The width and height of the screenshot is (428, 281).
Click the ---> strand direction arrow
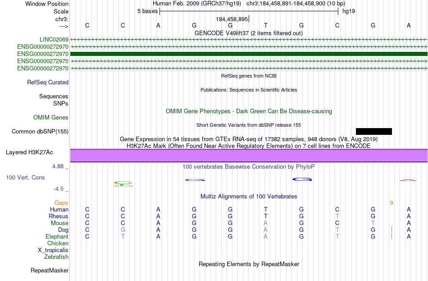coord(64,26)
